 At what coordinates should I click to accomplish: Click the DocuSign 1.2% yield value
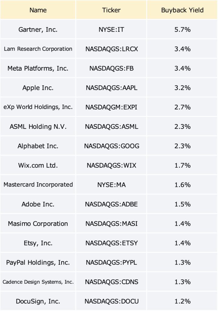point(182,301)
